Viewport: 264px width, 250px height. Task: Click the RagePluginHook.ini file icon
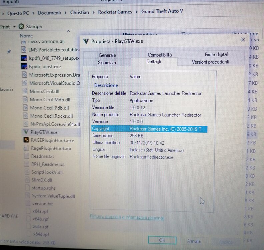(26, 148)
